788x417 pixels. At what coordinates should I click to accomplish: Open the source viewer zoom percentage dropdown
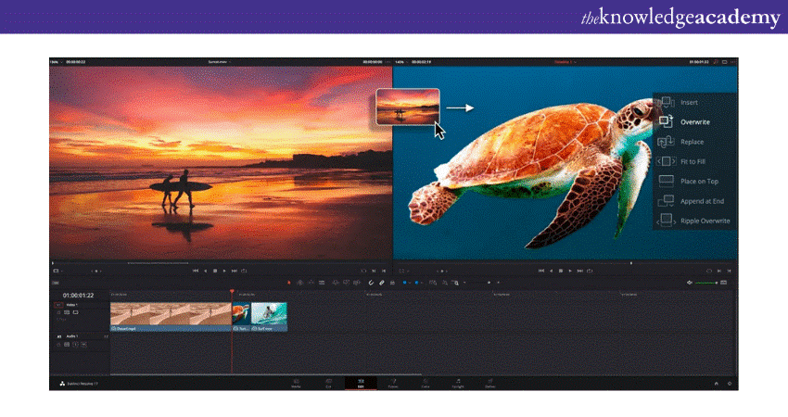[55, 62]
